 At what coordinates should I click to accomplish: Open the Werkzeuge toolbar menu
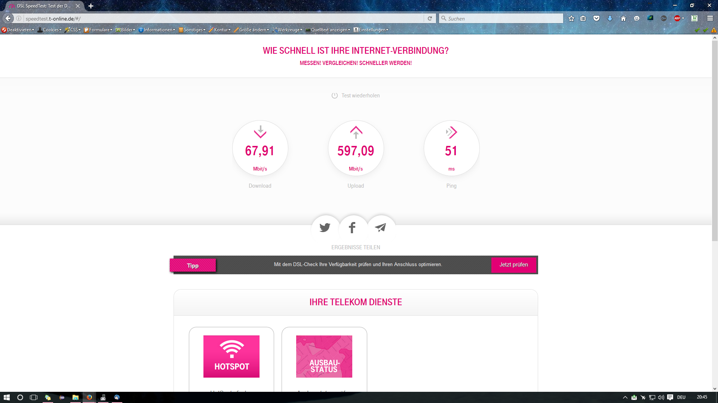point(288,30)
